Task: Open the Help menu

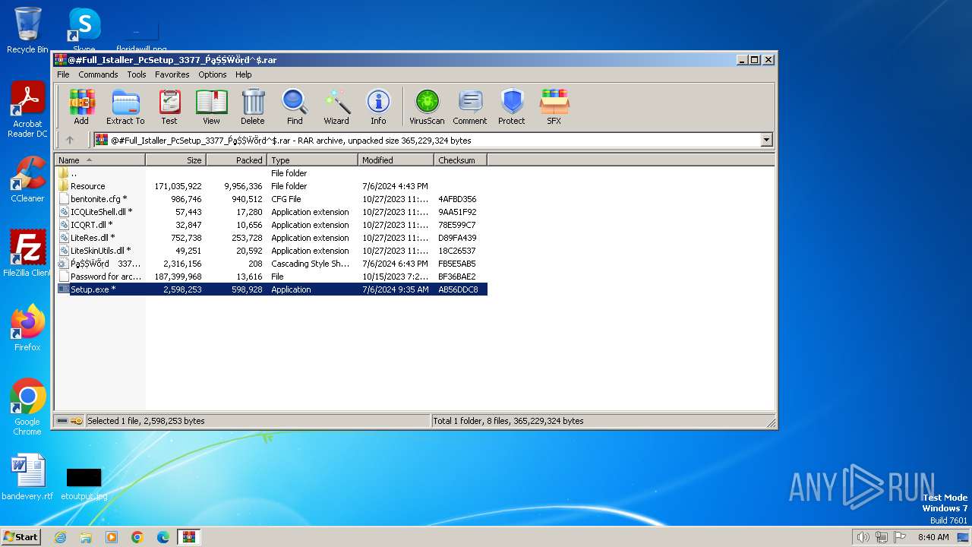Action: (243, 74)
